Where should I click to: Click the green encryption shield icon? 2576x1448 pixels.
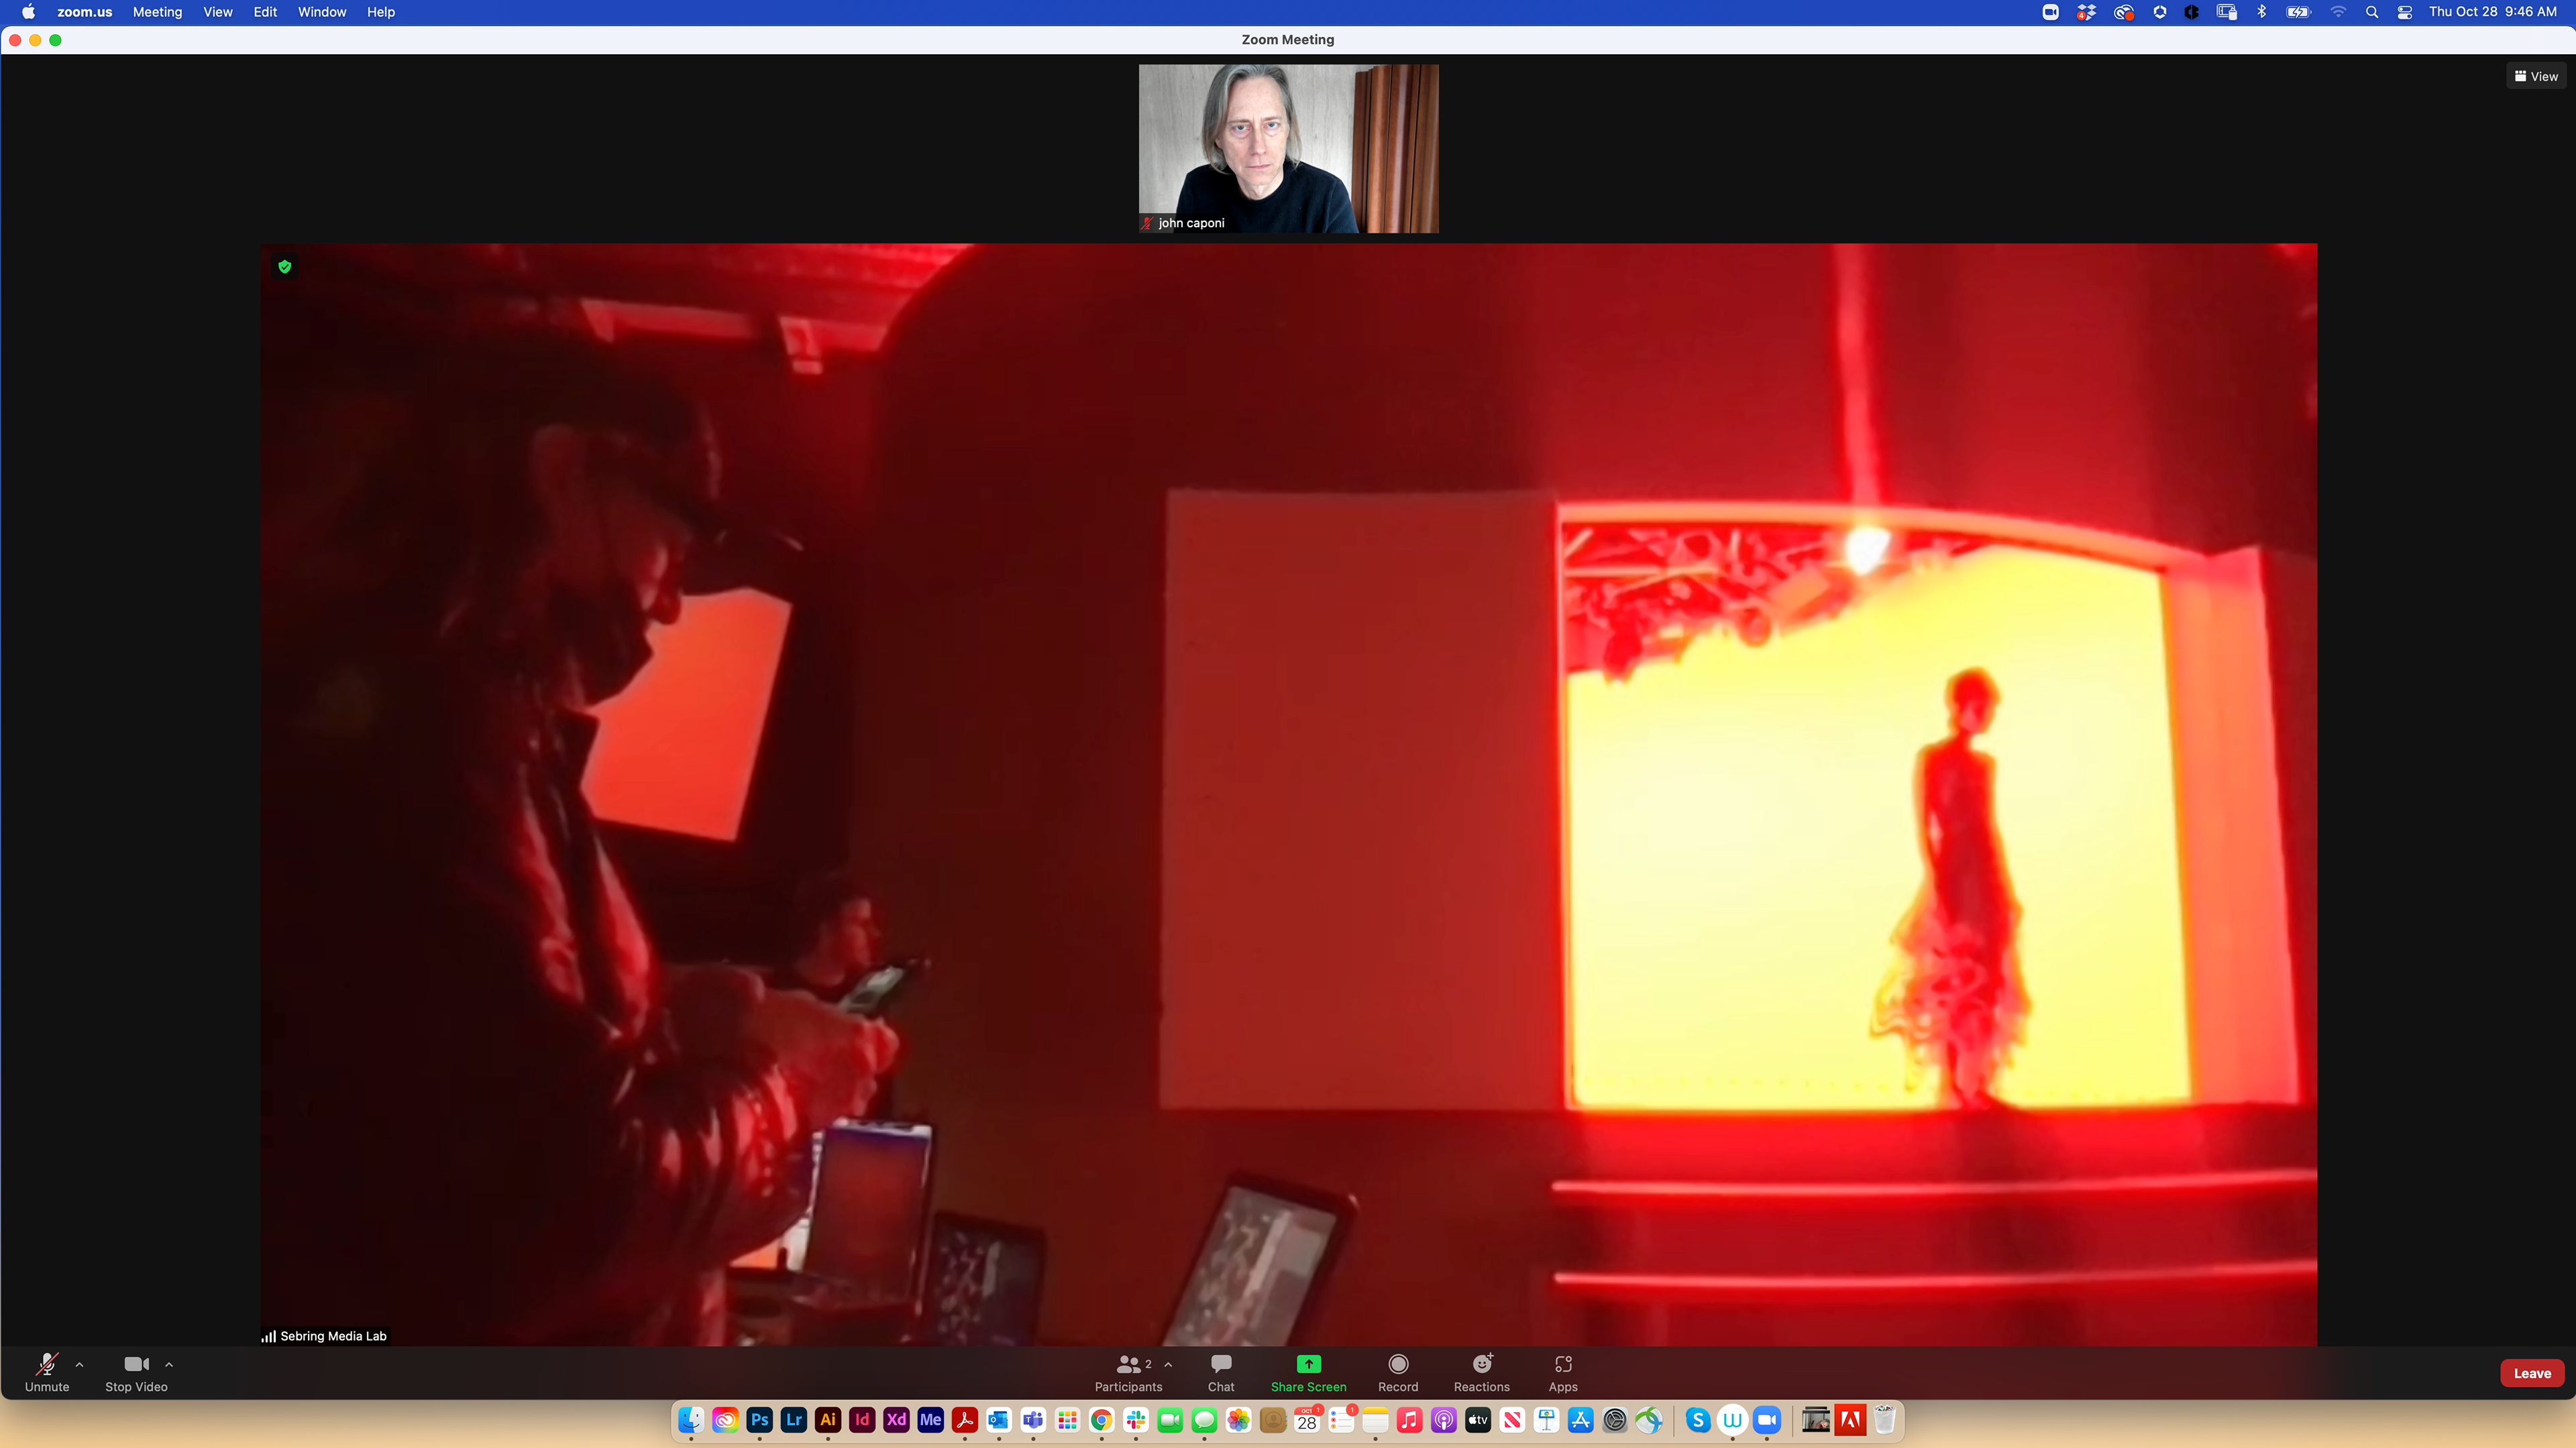[x=285, y=266]
